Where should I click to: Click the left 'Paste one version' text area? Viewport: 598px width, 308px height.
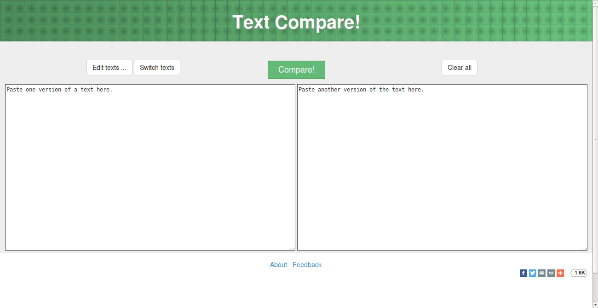coord(150,167)
